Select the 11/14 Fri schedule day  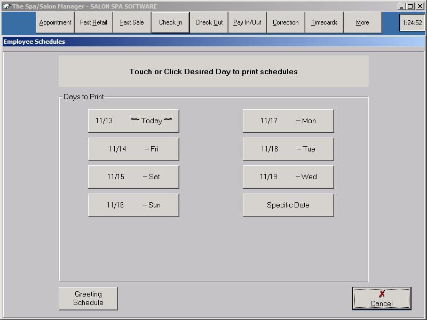(133, 149)
